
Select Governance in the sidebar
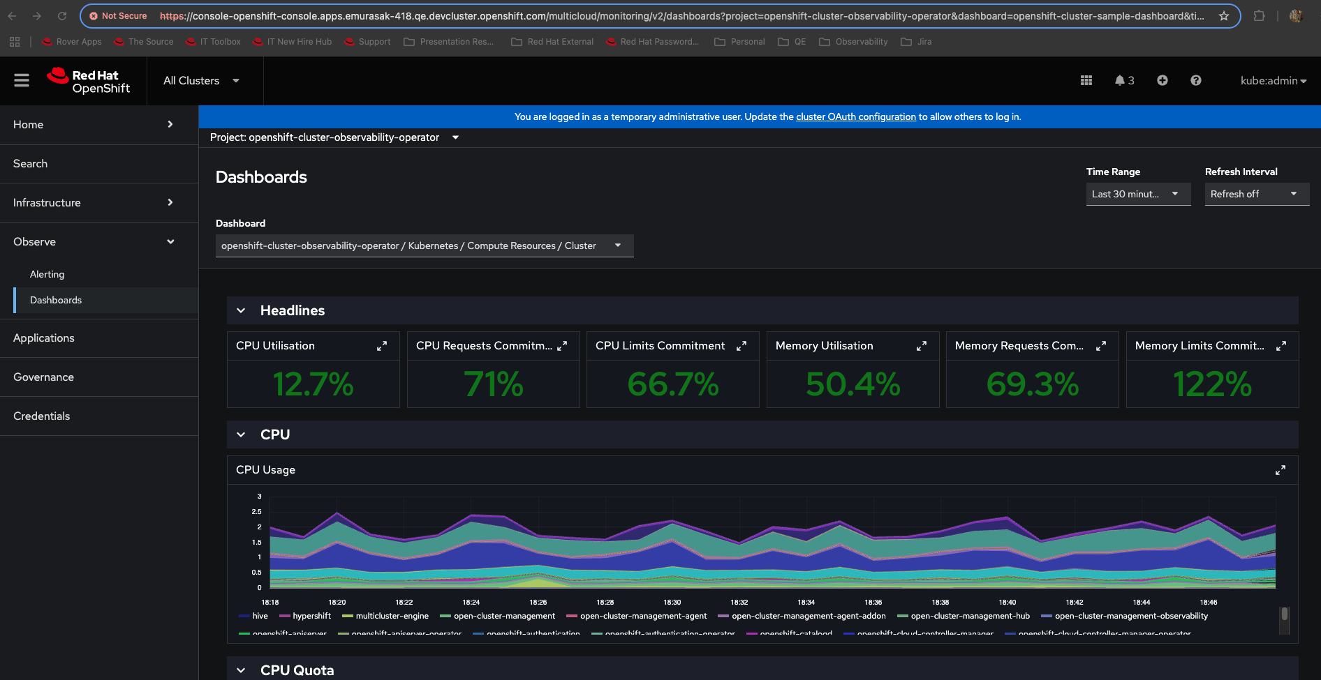[43, 377]
